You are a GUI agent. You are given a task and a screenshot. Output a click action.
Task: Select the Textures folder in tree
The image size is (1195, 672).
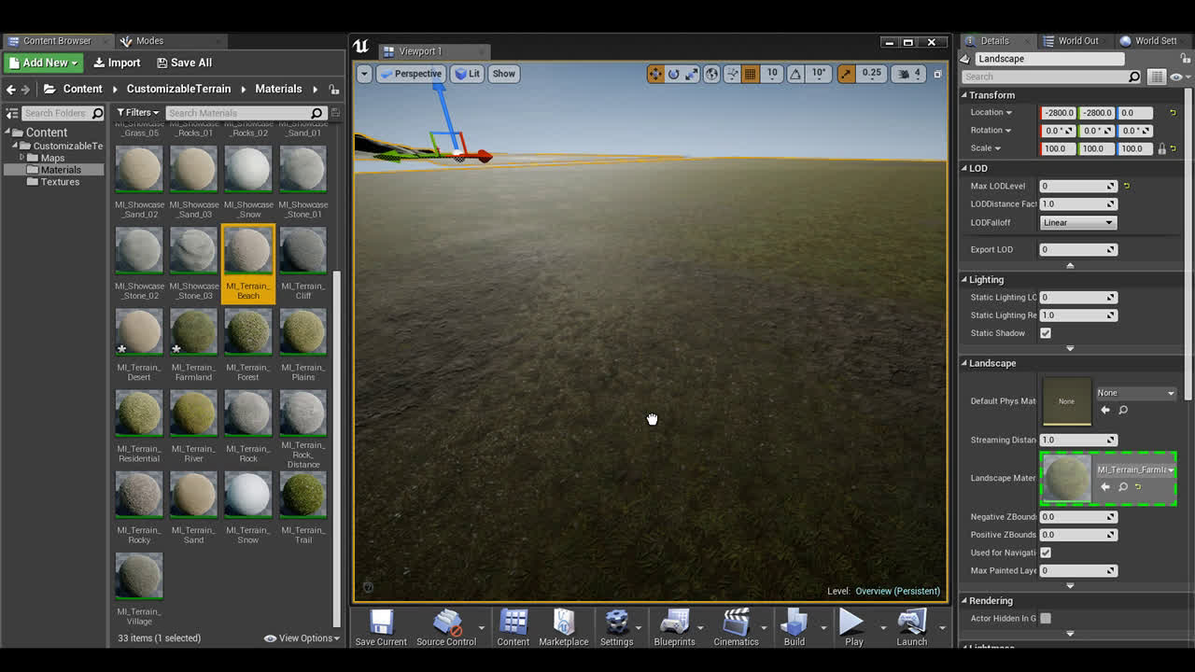pos(60,182)
